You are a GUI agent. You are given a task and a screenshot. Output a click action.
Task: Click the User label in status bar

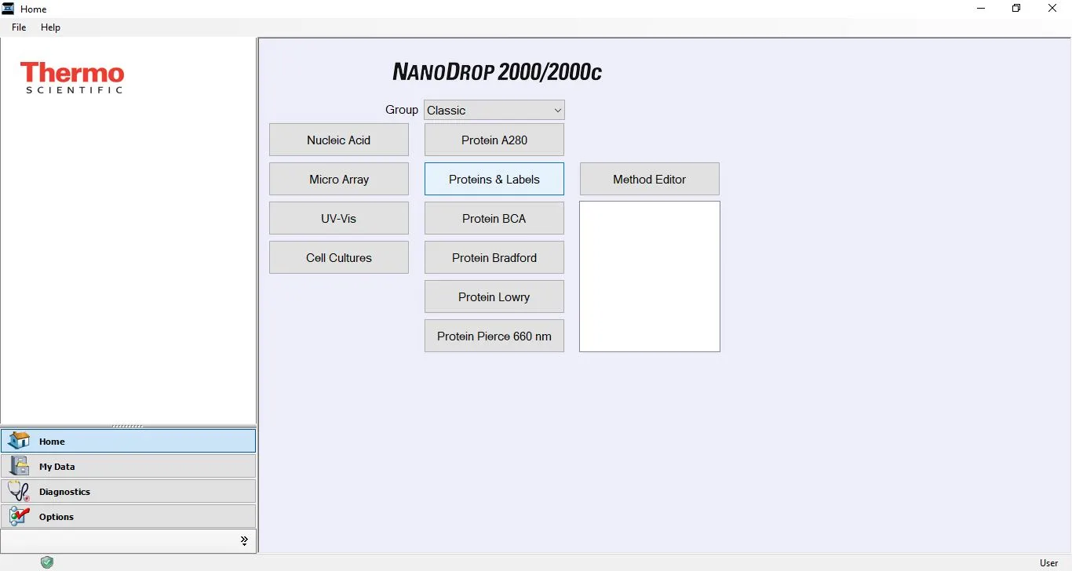(x=1048, y=562)
